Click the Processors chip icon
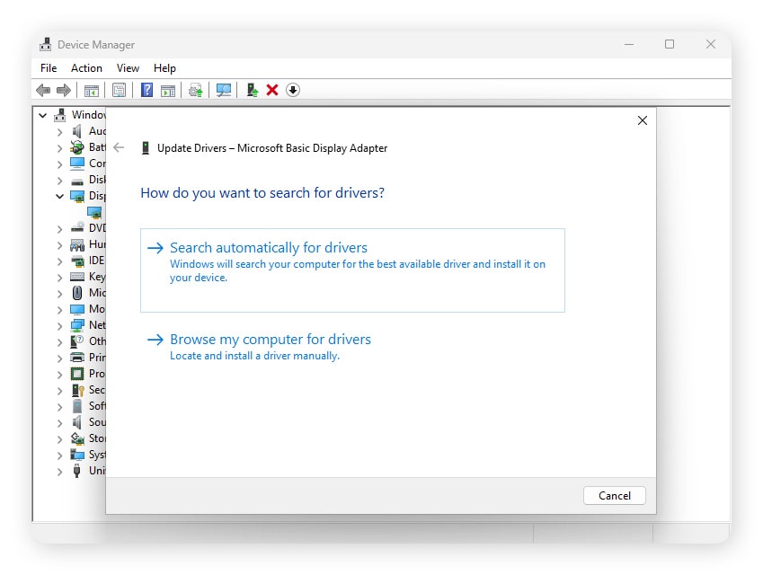This screenshot has width=763, height=575. (77, 374)
